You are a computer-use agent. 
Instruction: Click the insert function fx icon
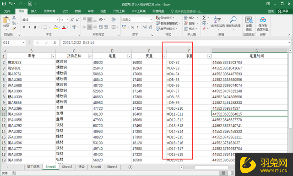tap(55, 43)
